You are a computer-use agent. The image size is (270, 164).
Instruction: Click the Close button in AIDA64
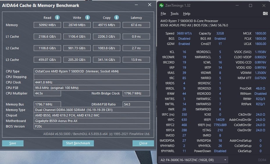pos(143,143)
